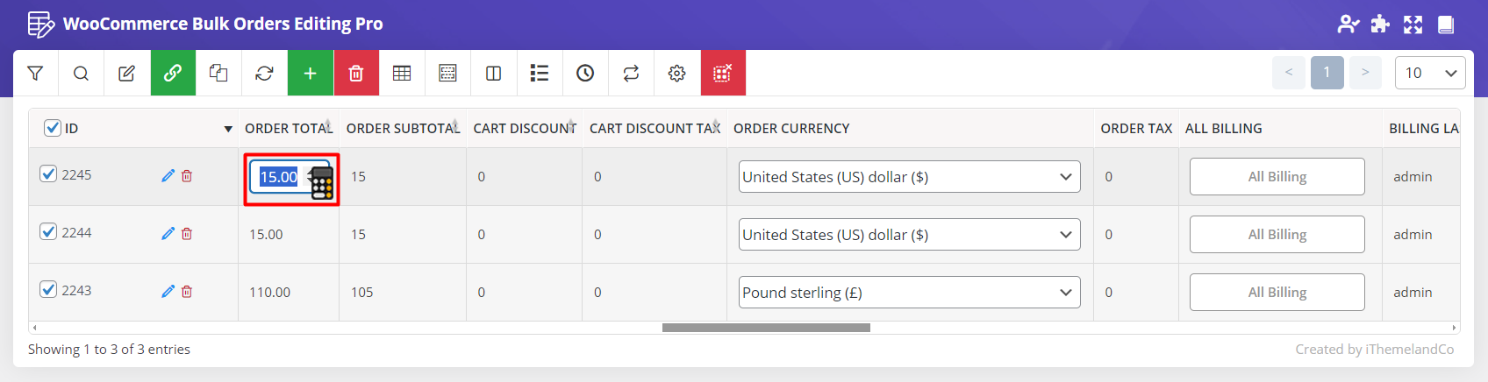Open the search magnifier tool
Screen dimensions: 1488x382
coord(81,74)
